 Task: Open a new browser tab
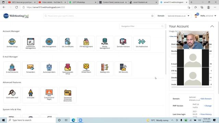click(x=191, y=2)
